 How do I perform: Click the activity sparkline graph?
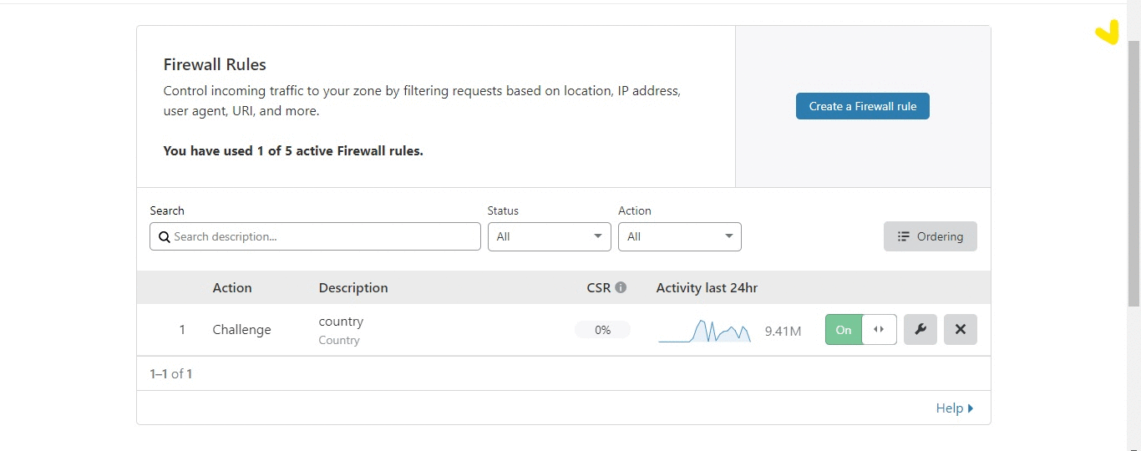point(704,332)
